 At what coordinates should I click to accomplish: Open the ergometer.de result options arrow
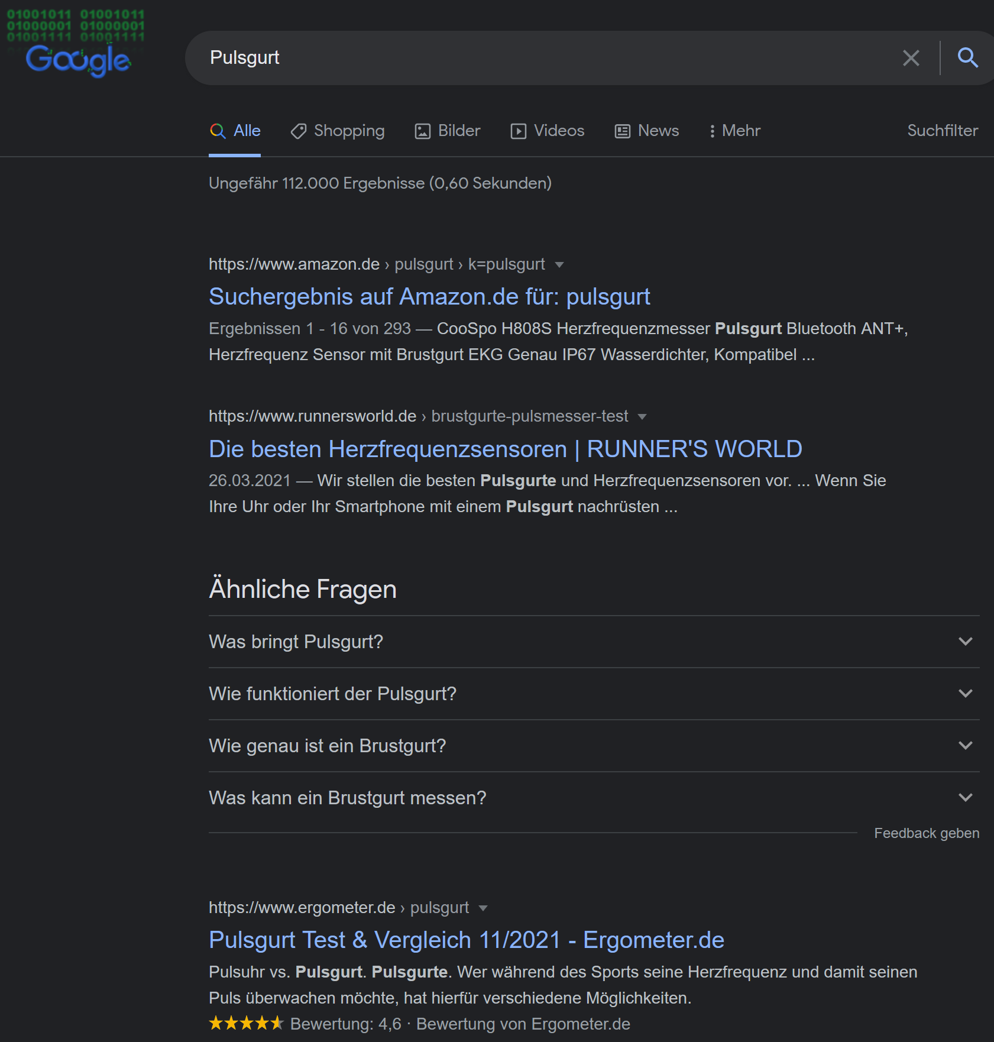click(x=483, y=908)
